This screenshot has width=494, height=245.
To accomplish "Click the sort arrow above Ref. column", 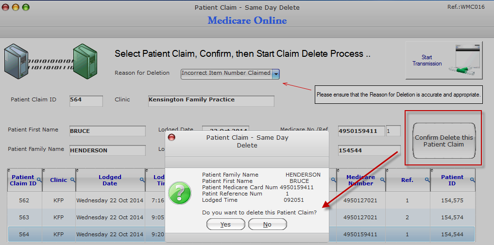I will click(x=388, y=170).
